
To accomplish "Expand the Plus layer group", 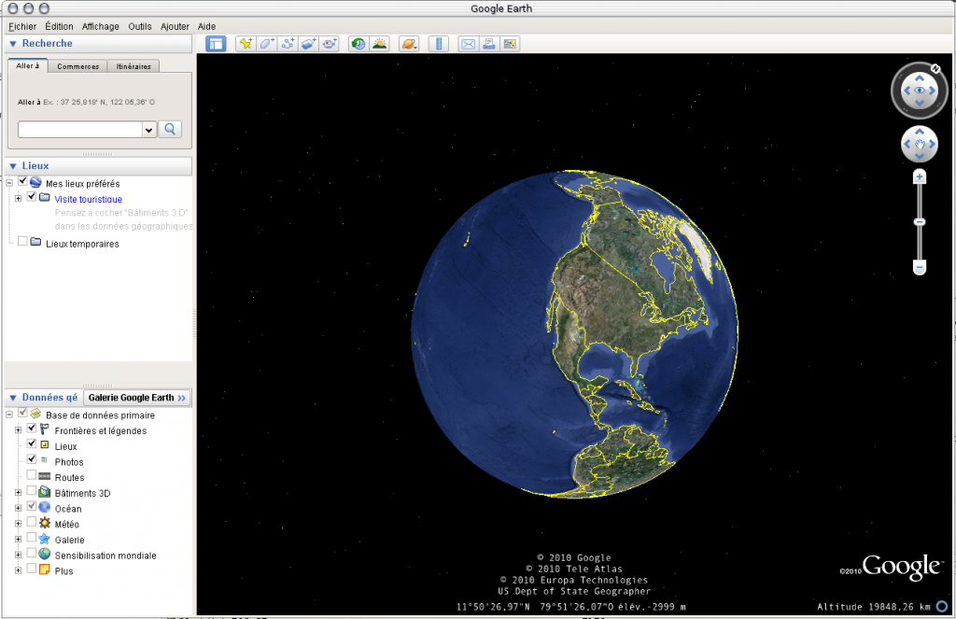I will (19, 570).
